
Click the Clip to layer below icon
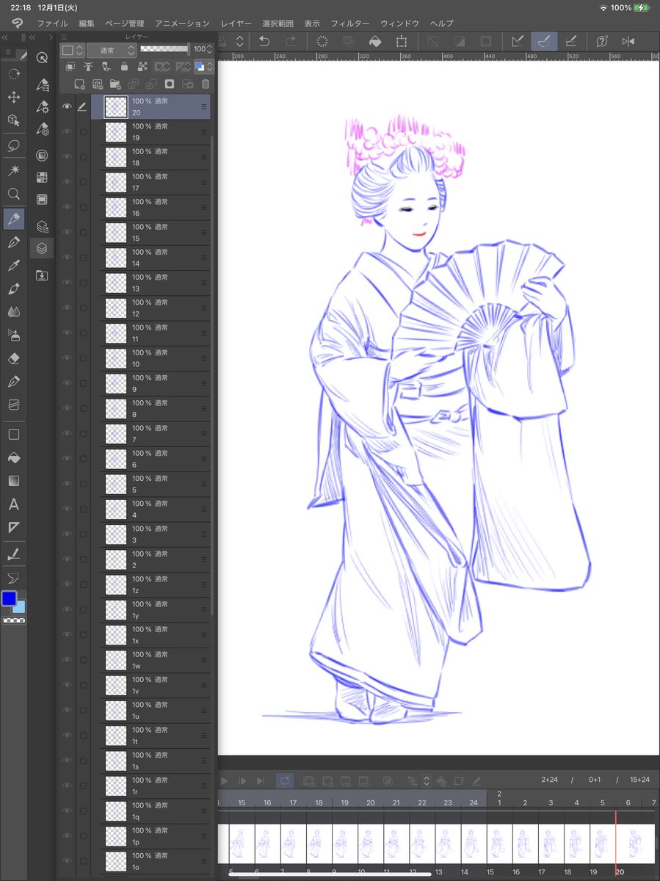pos(70,67)
